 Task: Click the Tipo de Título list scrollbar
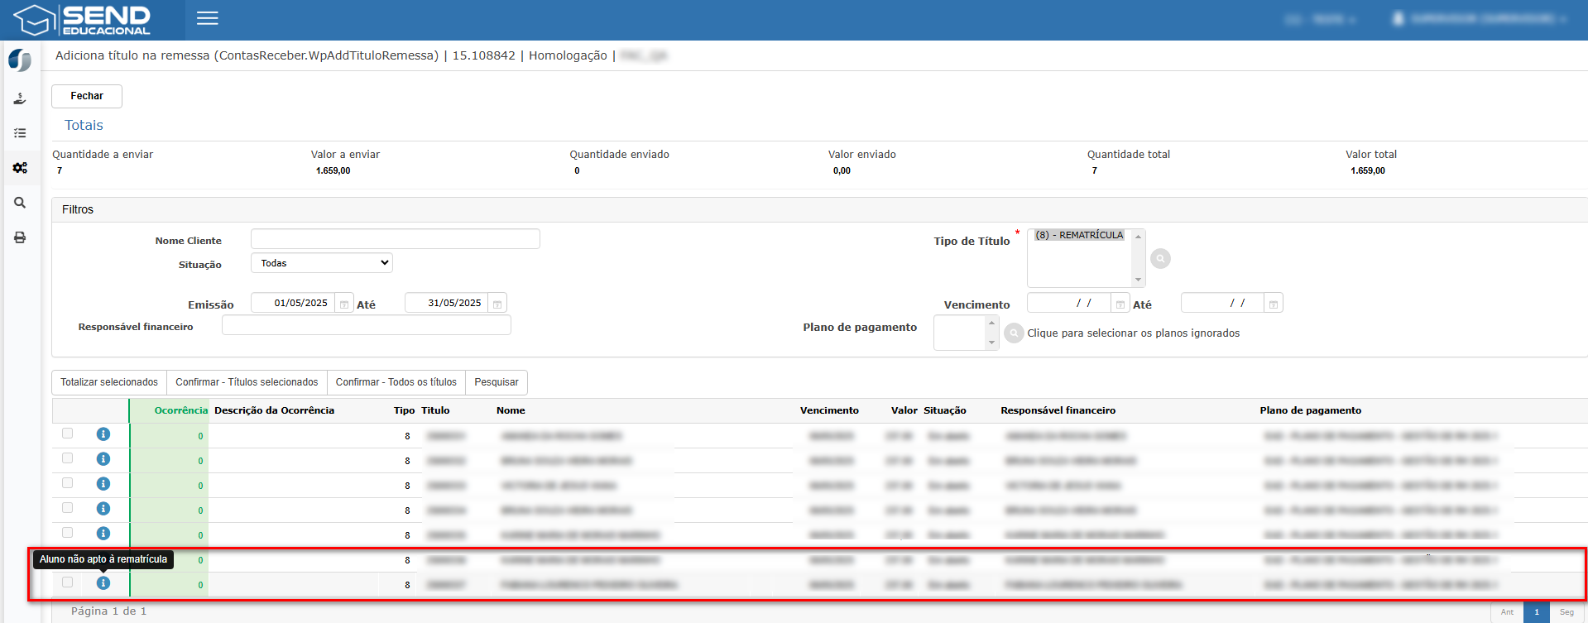1139,258
